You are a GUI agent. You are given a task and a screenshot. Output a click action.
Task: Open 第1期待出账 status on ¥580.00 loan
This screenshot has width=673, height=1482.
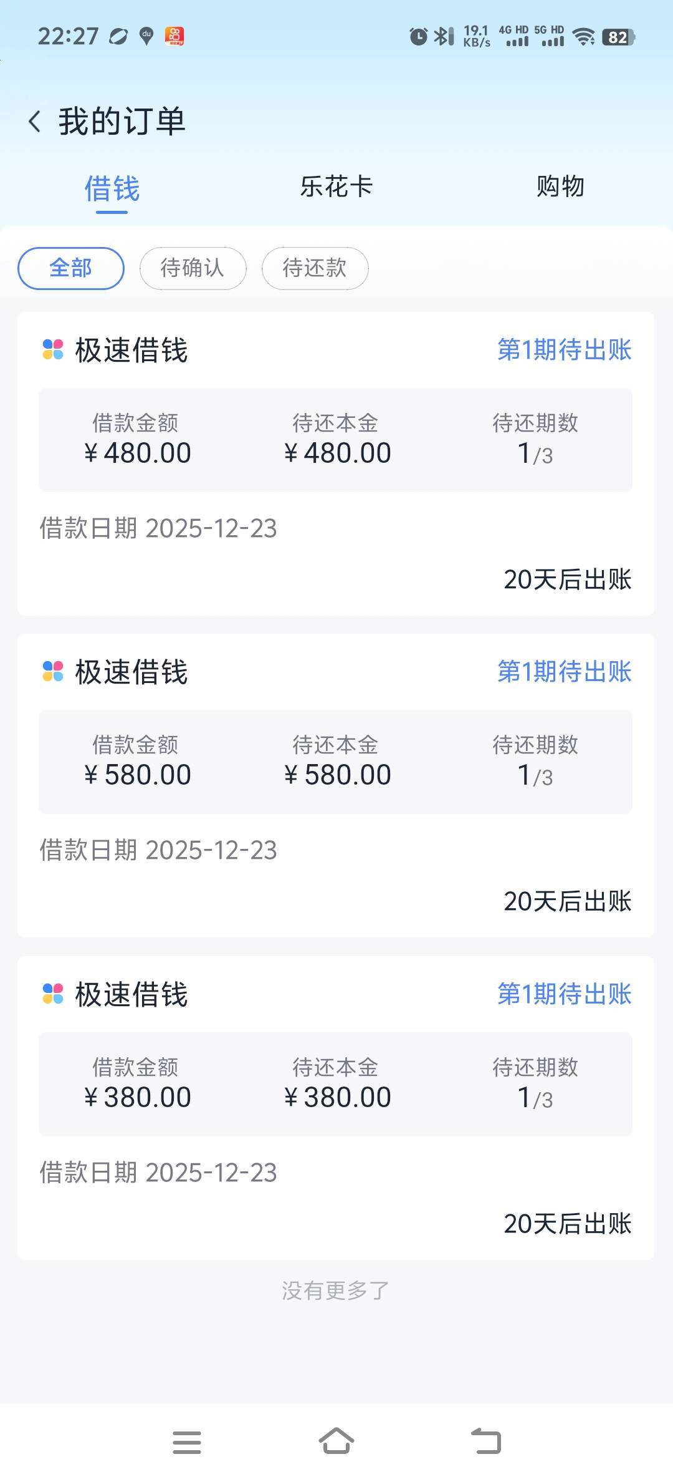click(564, 672)
